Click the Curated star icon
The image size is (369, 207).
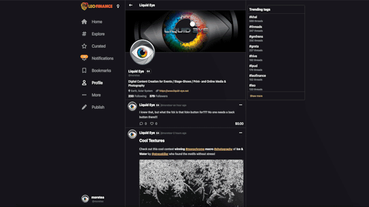[x=84, y=46]
